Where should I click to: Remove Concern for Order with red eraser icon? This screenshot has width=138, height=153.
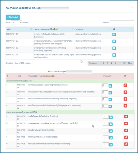click(x=126, y=124)
